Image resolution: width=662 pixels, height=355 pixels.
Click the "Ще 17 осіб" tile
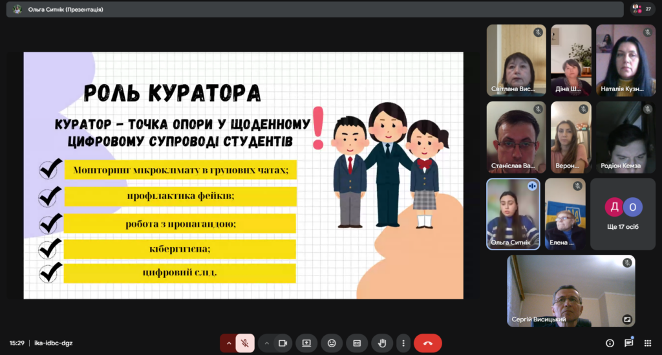(x=623, y=214)
